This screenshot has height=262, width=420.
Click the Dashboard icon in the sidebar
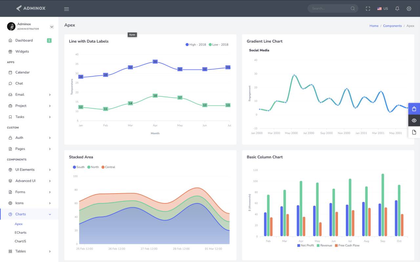point(10,40)
